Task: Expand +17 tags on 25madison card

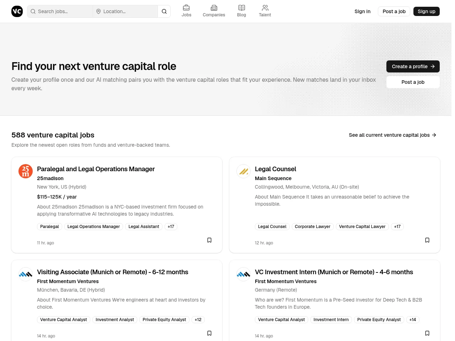Action: point(171,227)
